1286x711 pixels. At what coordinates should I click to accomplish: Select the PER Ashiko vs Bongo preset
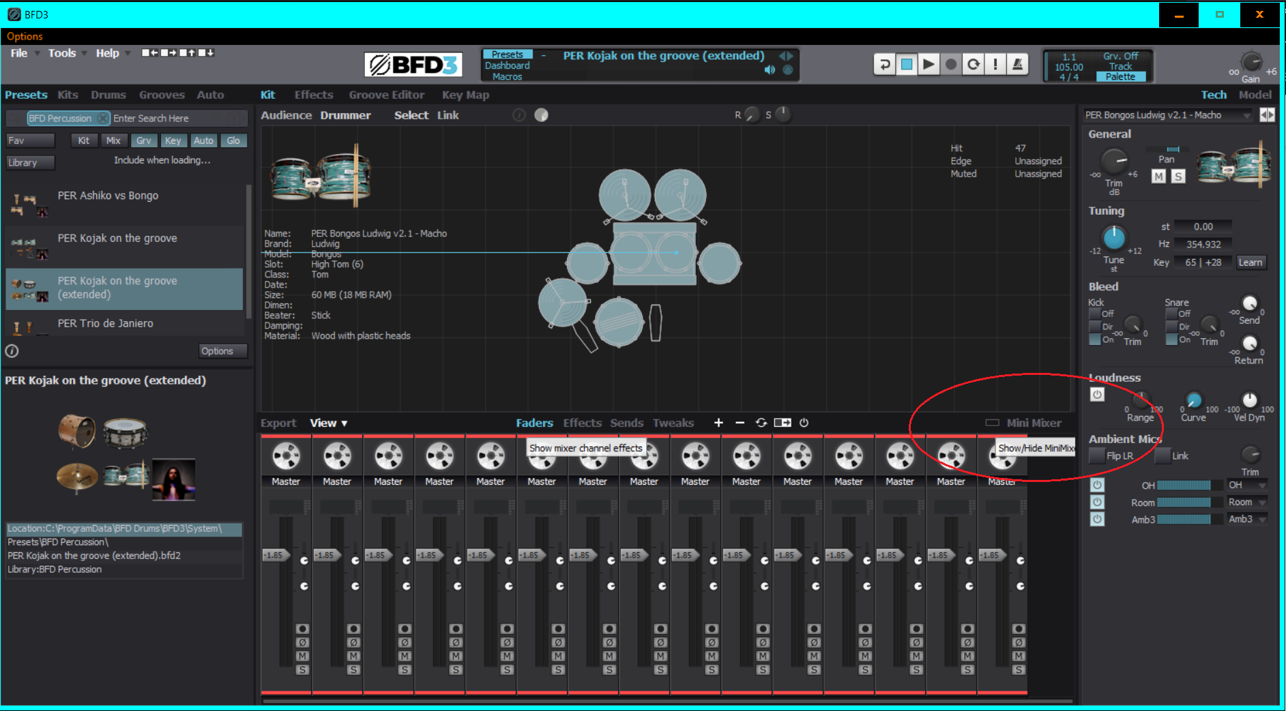coord(125,203)
